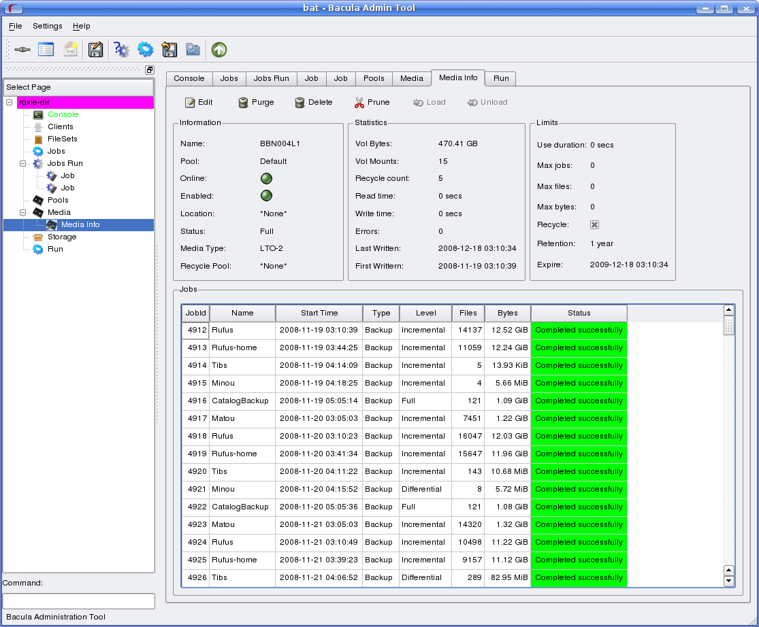Click the question mark gear estimate icon
Screen dimensions: 759x627
(x=121, y=50)
